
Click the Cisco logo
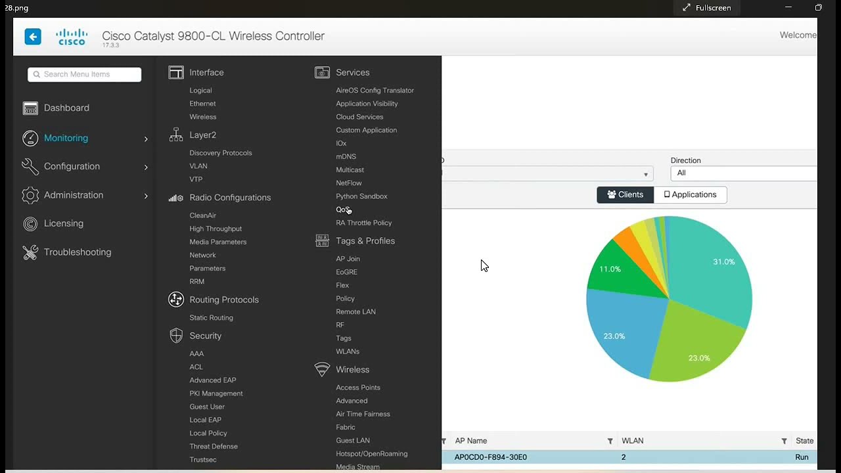[72, 37]
